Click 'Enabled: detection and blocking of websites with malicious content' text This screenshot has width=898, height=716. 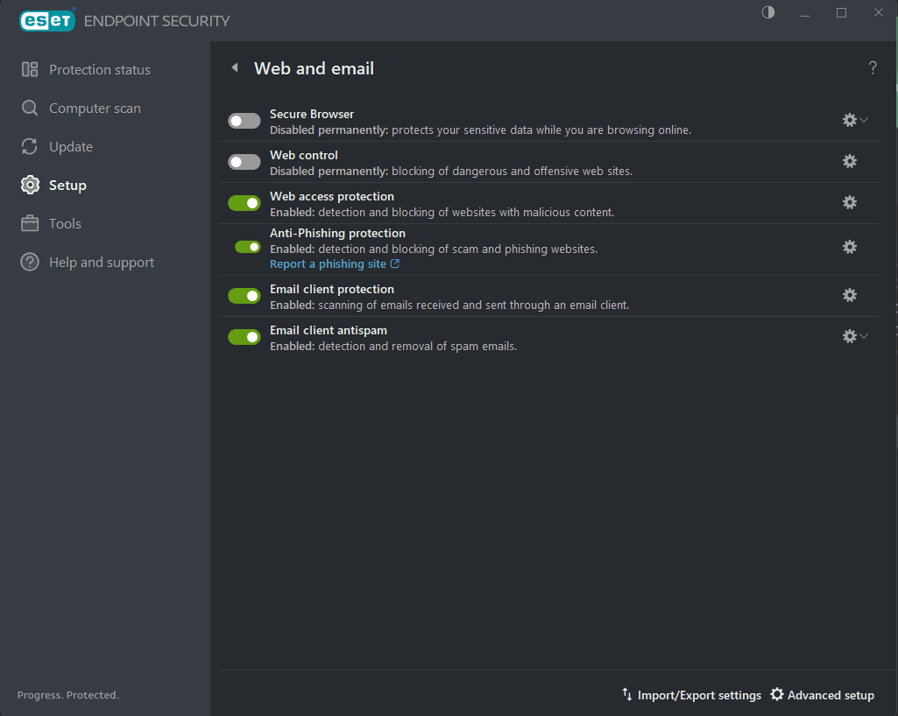click(x=442, y=213)
